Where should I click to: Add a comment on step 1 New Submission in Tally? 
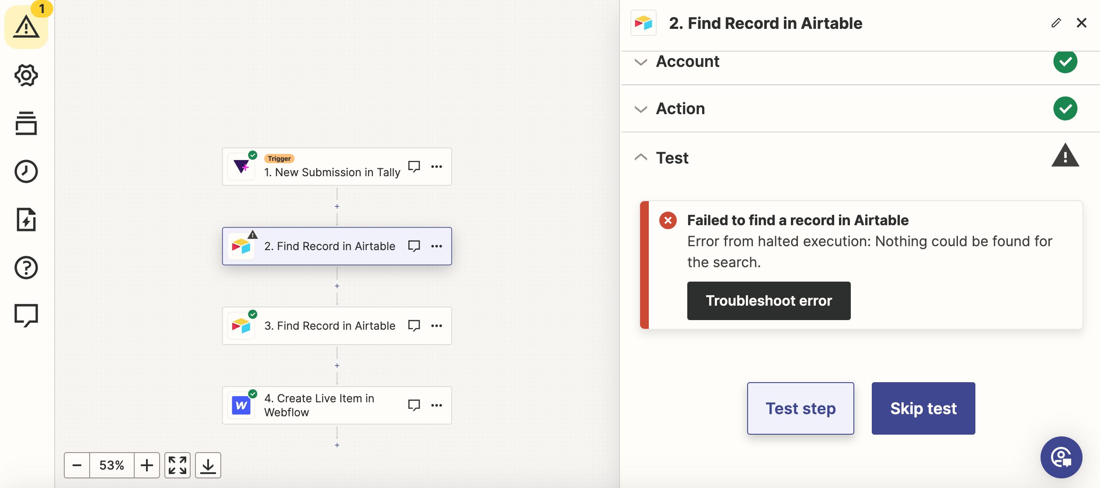tap(414, 167)
